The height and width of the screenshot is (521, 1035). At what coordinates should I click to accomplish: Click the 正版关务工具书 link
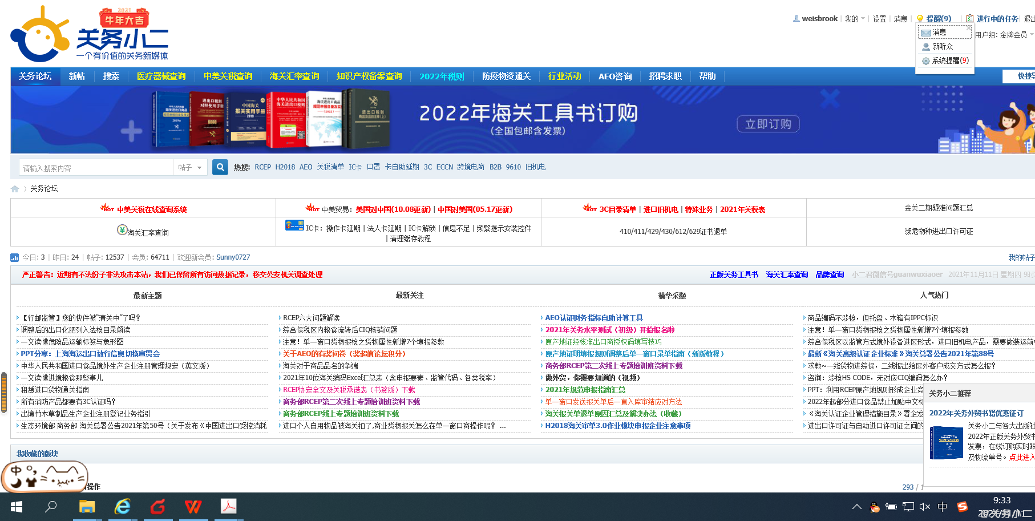734,275
